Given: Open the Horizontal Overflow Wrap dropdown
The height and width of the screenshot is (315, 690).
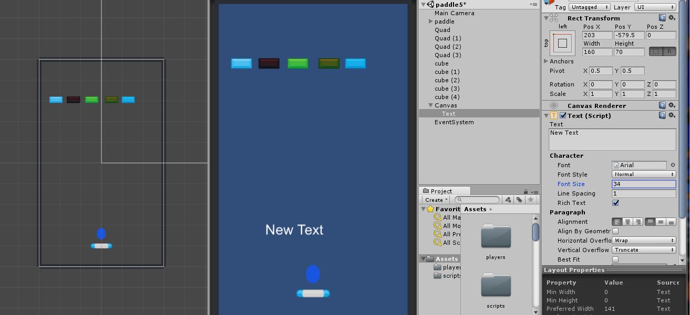Looking at the screenshot, I should pos(643,241).
